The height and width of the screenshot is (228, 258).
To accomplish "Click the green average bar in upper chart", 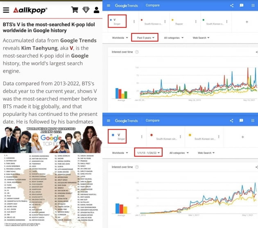I will 126,95.
